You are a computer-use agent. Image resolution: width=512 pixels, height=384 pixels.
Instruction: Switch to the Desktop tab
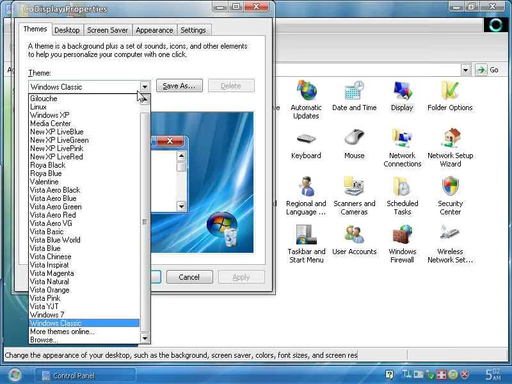(x=67, y=30)
